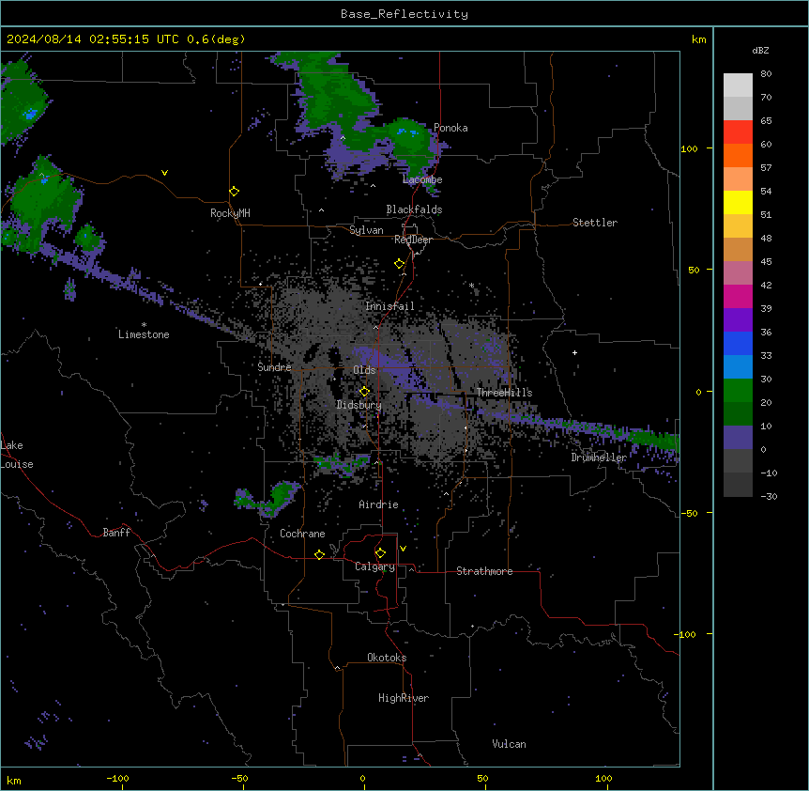Click the Ponoka city label
The height and width of the screenshot is (791, 809).
coord(450,128)
